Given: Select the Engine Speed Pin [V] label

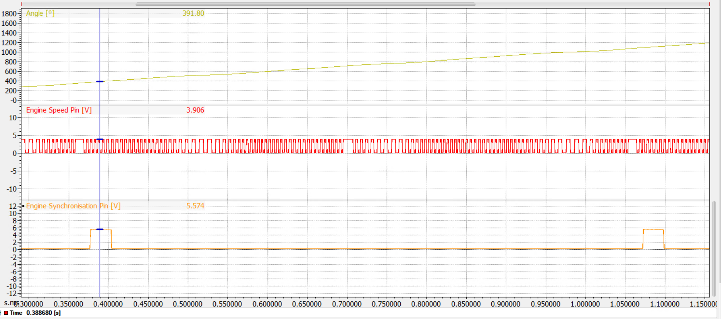Looking at the screenshot, I should [59, 110].
